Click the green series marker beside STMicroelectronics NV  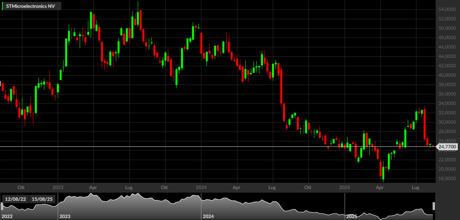3,6
